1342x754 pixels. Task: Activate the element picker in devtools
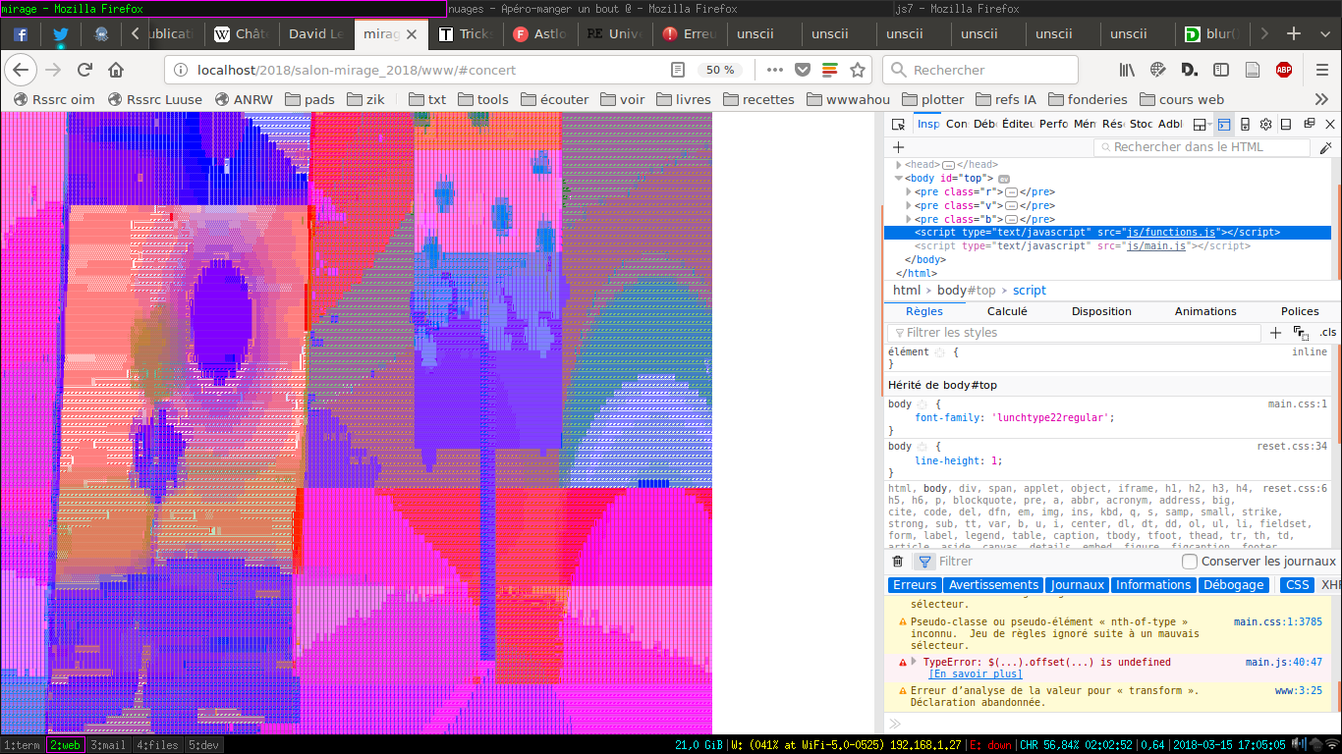coord(898,125)
